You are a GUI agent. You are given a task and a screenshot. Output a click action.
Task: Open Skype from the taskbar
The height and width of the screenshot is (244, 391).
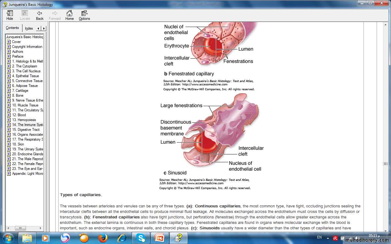point(141,238)
